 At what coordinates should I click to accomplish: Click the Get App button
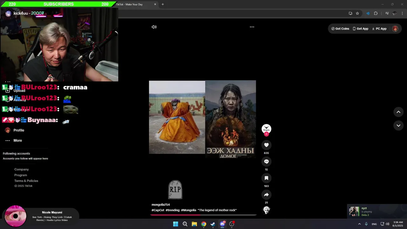(x=361, y=29)
